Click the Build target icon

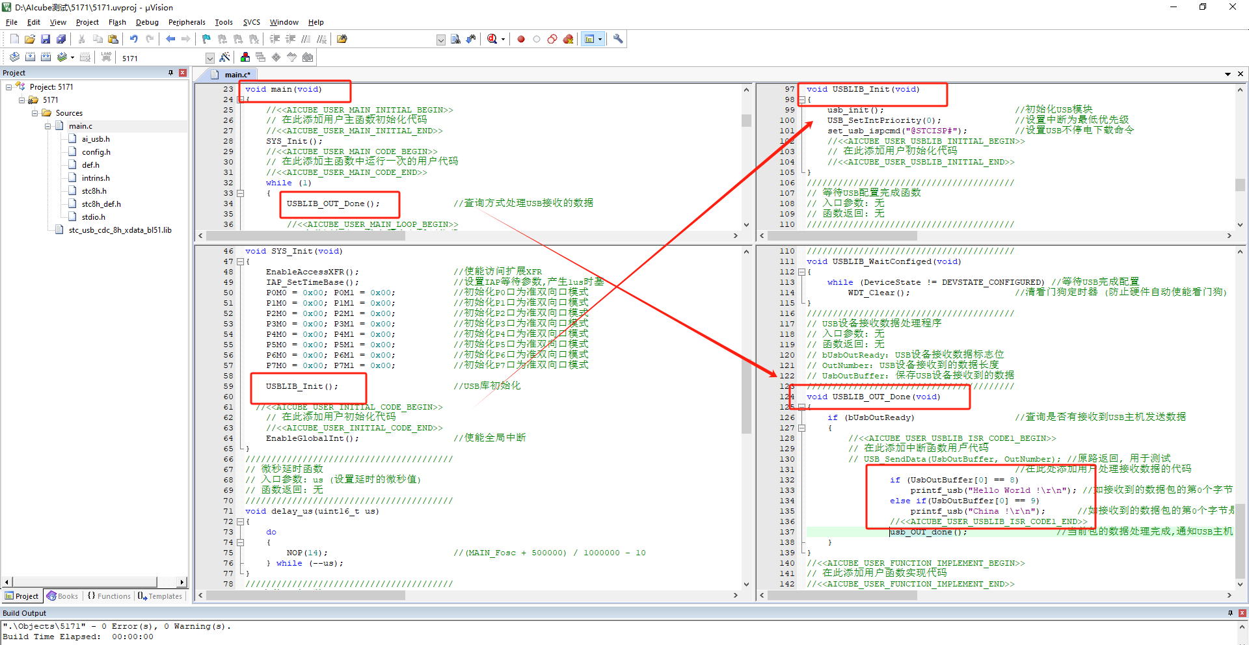[x=30, y=57]
